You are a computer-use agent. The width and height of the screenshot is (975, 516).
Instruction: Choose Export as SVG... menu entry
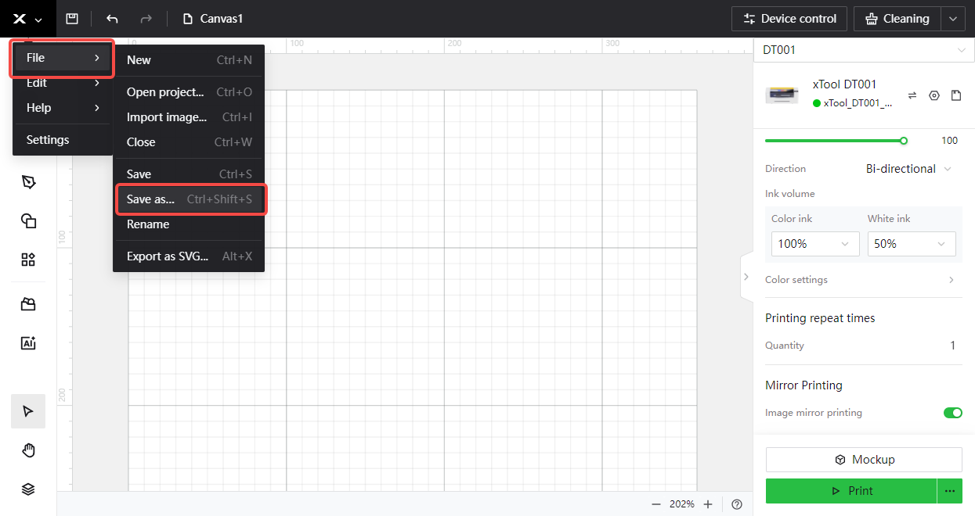pos(189,256)
